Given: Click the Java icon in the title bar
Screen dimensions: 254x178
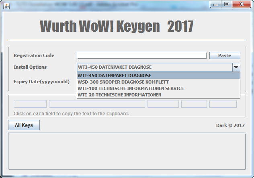Looking at the screenshot, I should click(6, 6).
